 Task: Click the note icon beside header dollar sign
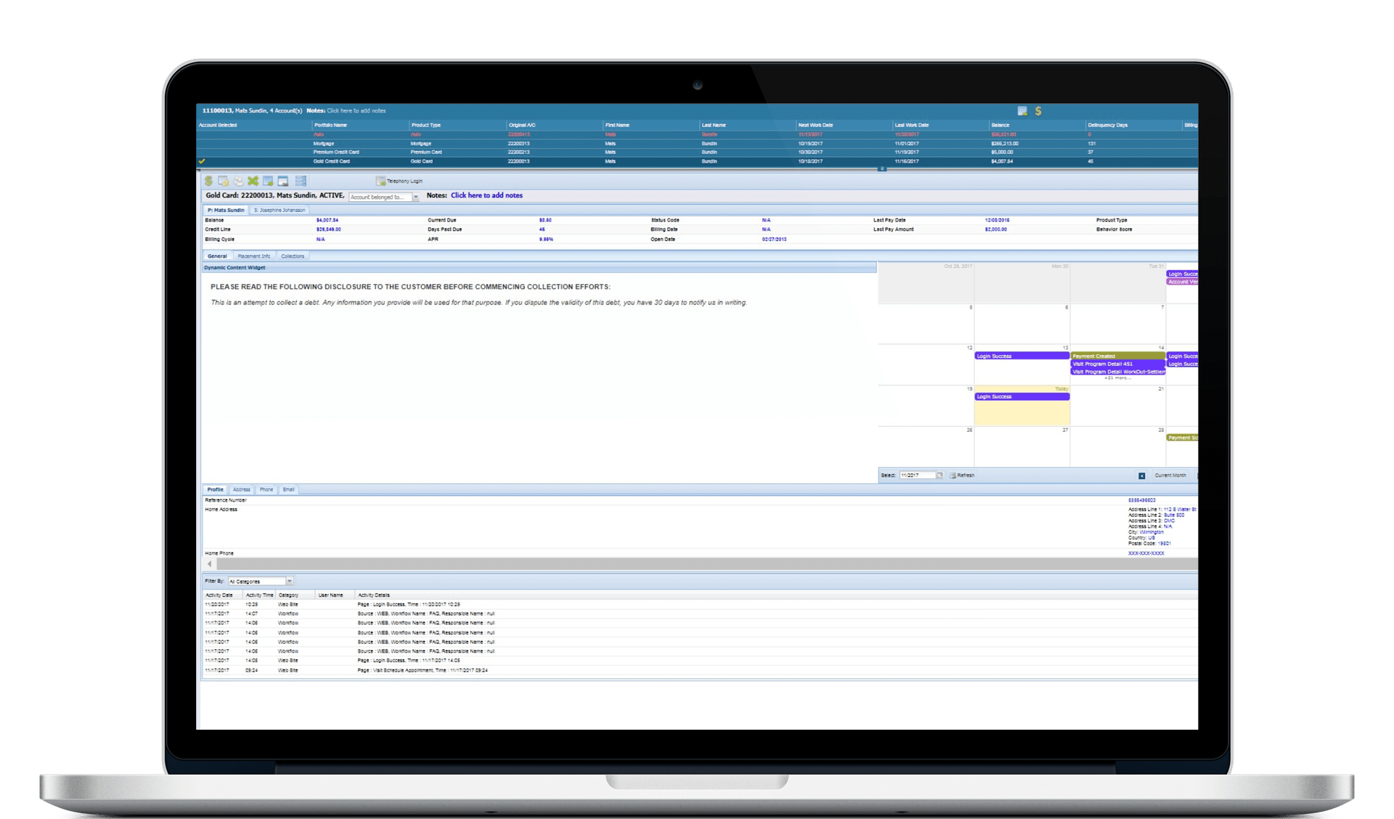[x=1022, y=111]
